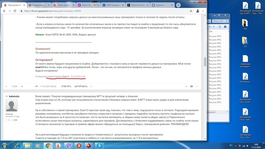Switch to the 'Поддержка' tab
The width and height of the screenshot is (265, 149).
click(39, 5)
